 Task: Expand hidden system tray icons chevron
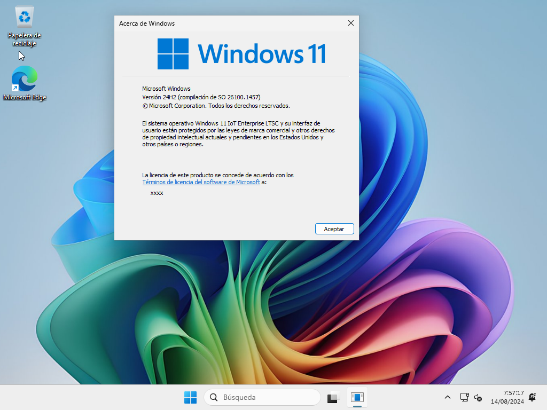point(447,397)
